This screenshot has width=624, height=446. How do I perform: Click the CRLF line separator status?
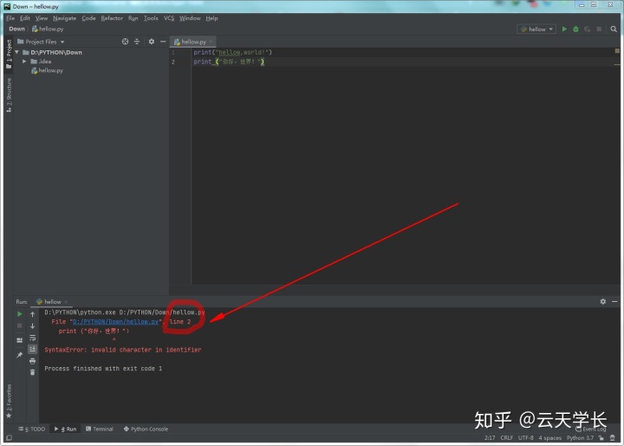(507, 437)
